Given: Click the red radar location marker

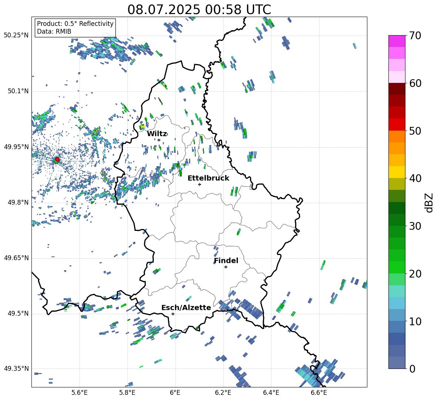Looking at the screenshot, I should tap(57, 159).
